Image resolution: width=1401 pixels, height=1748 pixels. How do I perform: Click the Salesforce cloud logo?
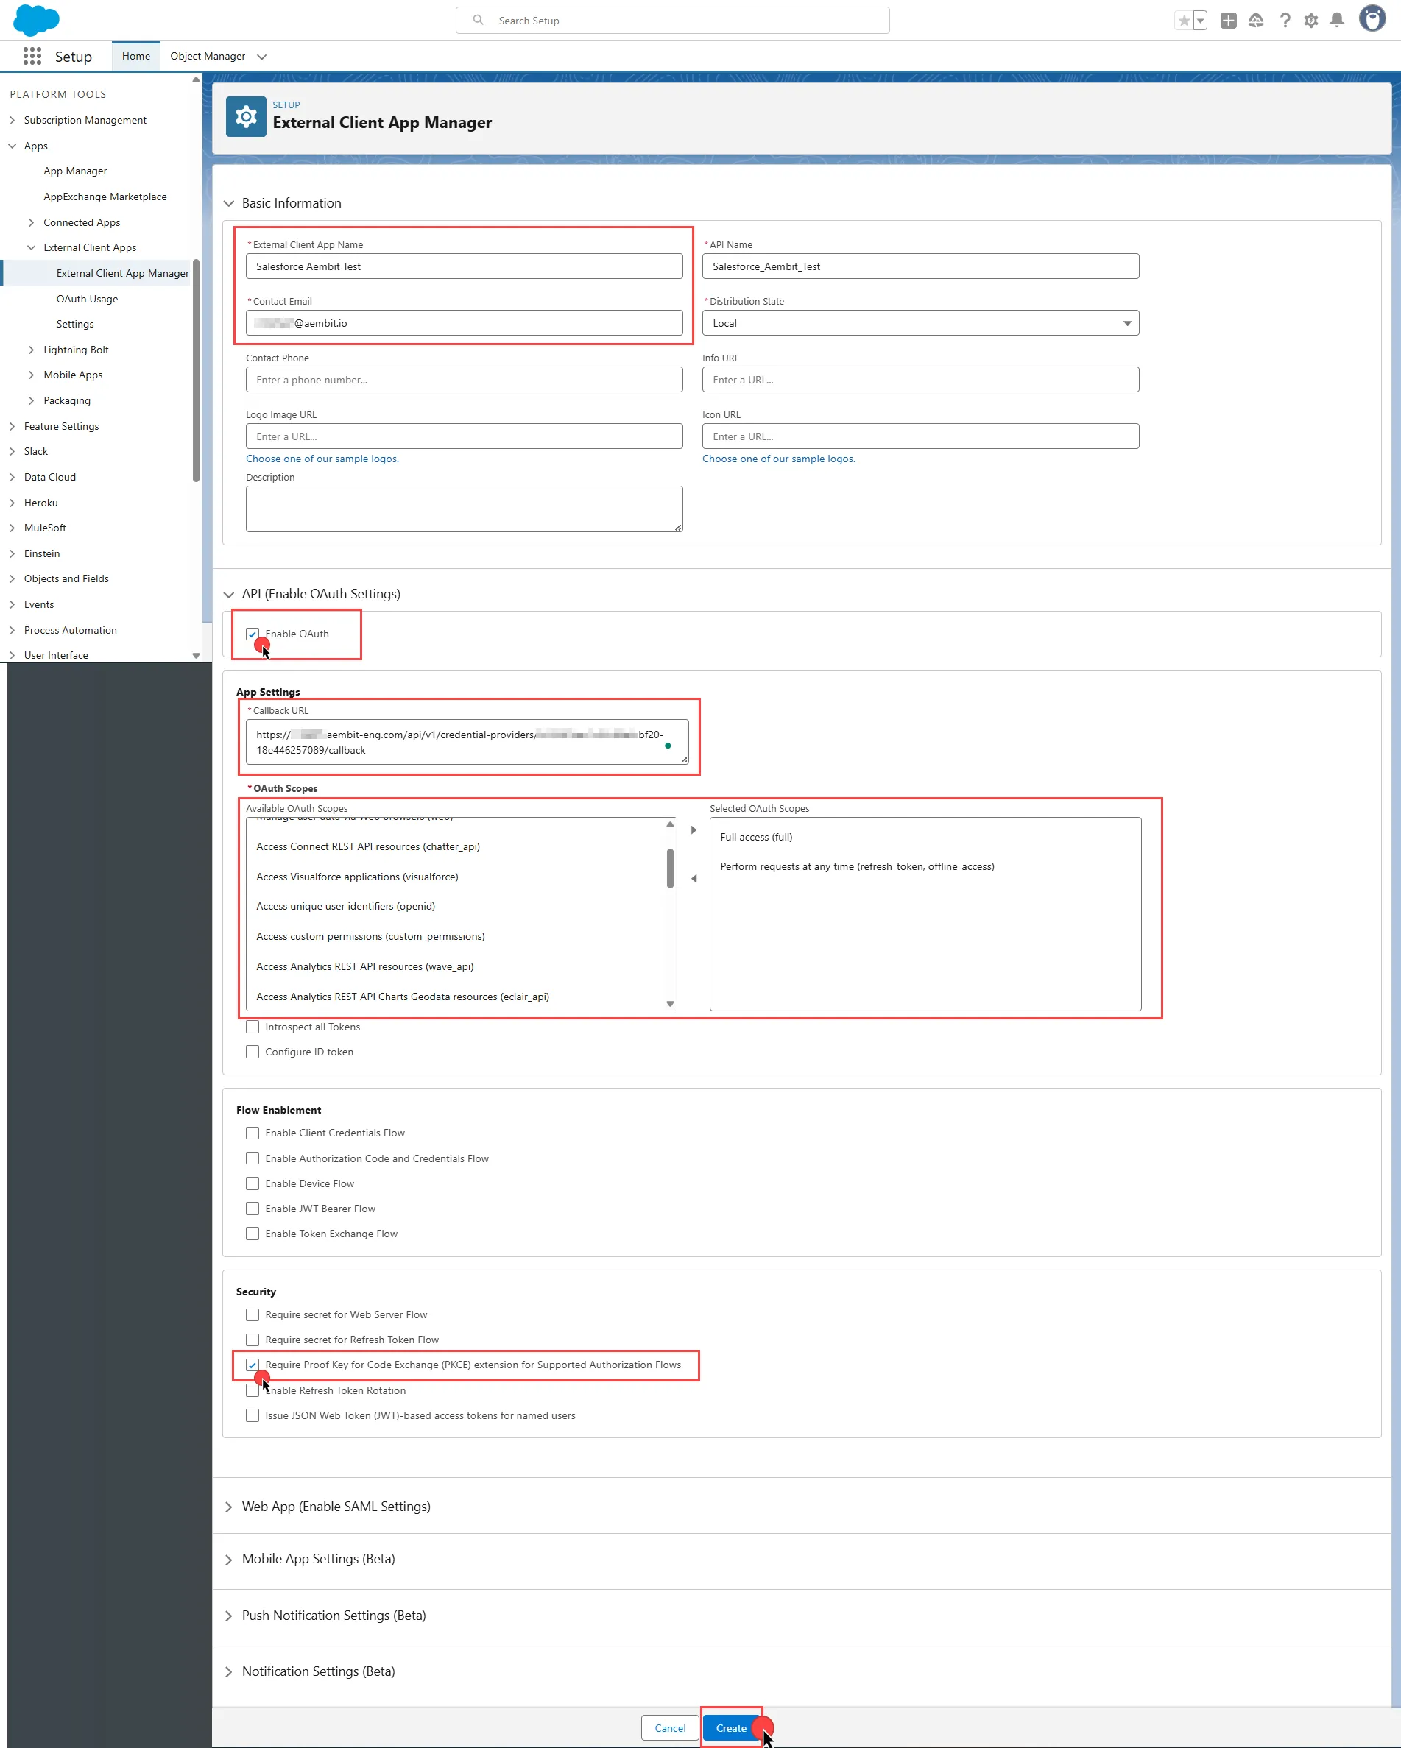pos(35,21)
